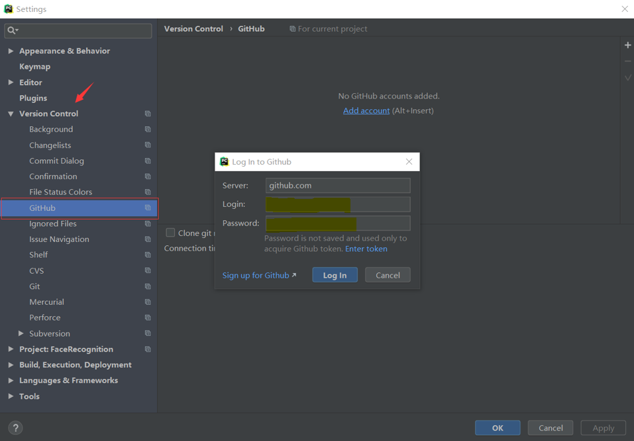Expand Appearance & Behavior section

pyautogui.click(x=11, y=51)
